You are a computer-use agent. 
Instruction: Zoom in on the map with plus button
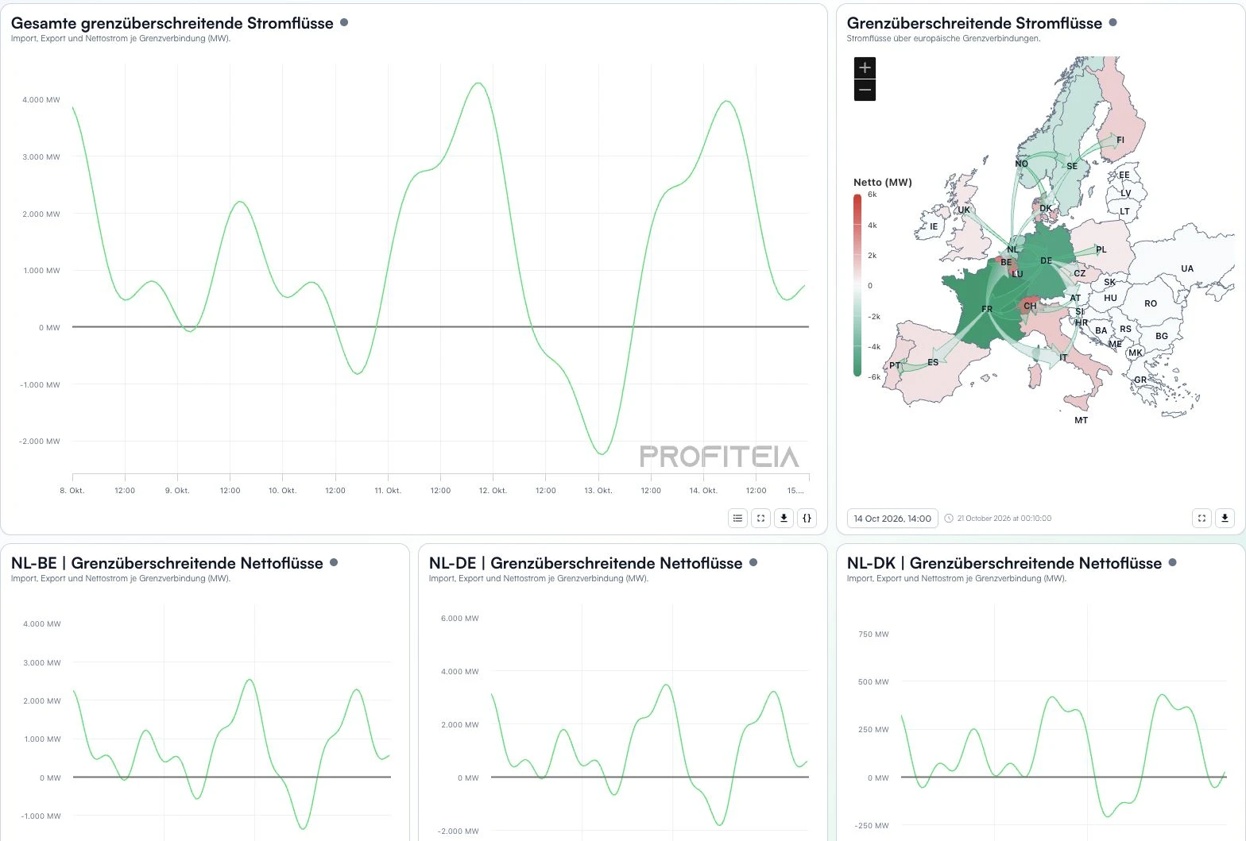pyautogui.click(x=865, y=68)
